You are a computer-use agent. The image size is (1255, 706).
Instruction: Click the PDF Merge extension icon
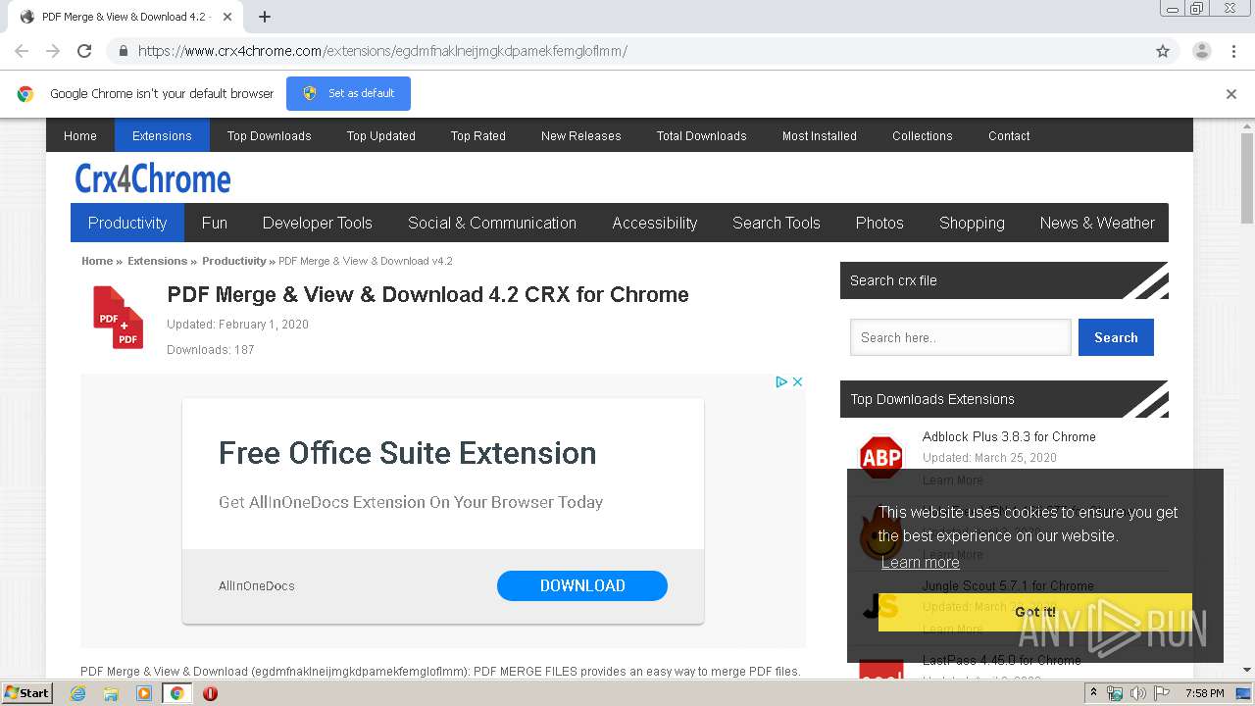coord(118,317)
